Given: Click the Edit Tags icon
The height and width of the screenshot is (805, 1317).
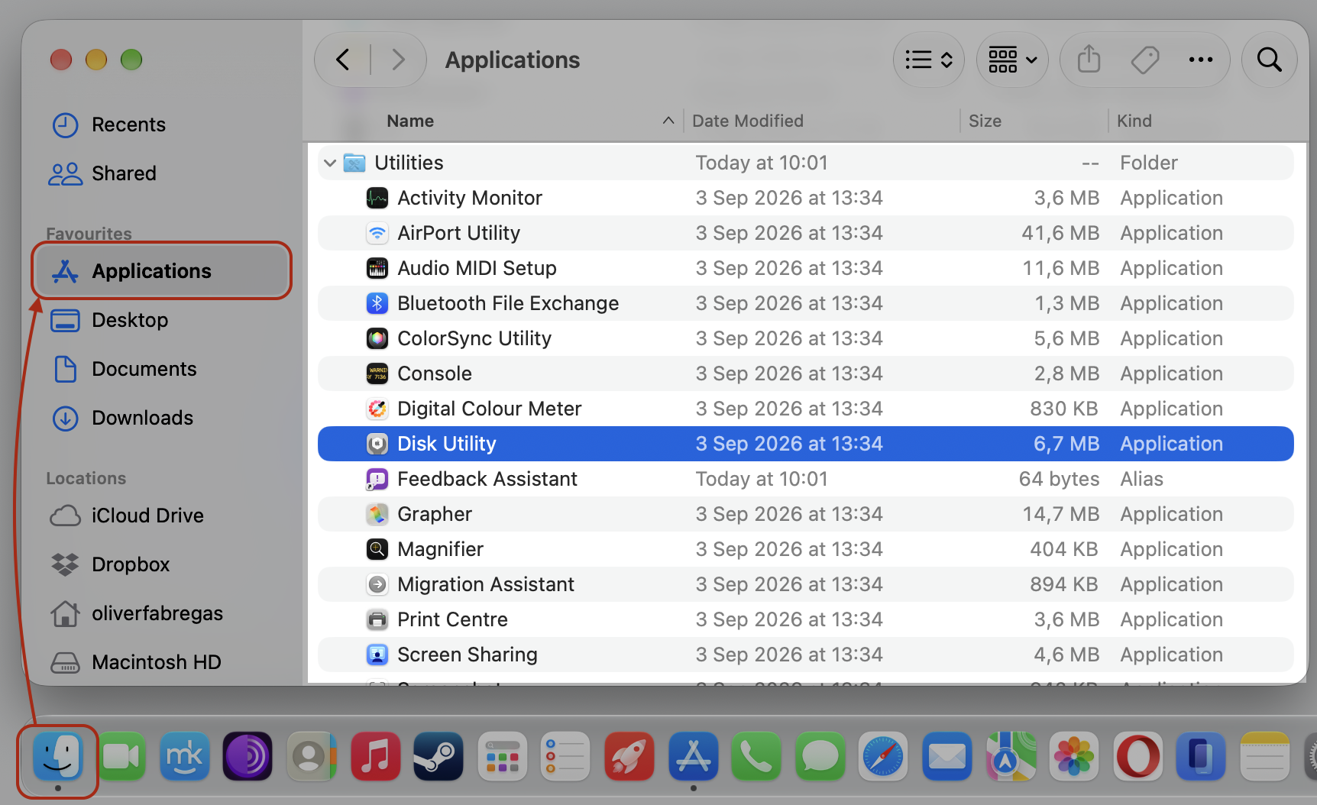Looking at the screenshot, I should point(1144,60).
